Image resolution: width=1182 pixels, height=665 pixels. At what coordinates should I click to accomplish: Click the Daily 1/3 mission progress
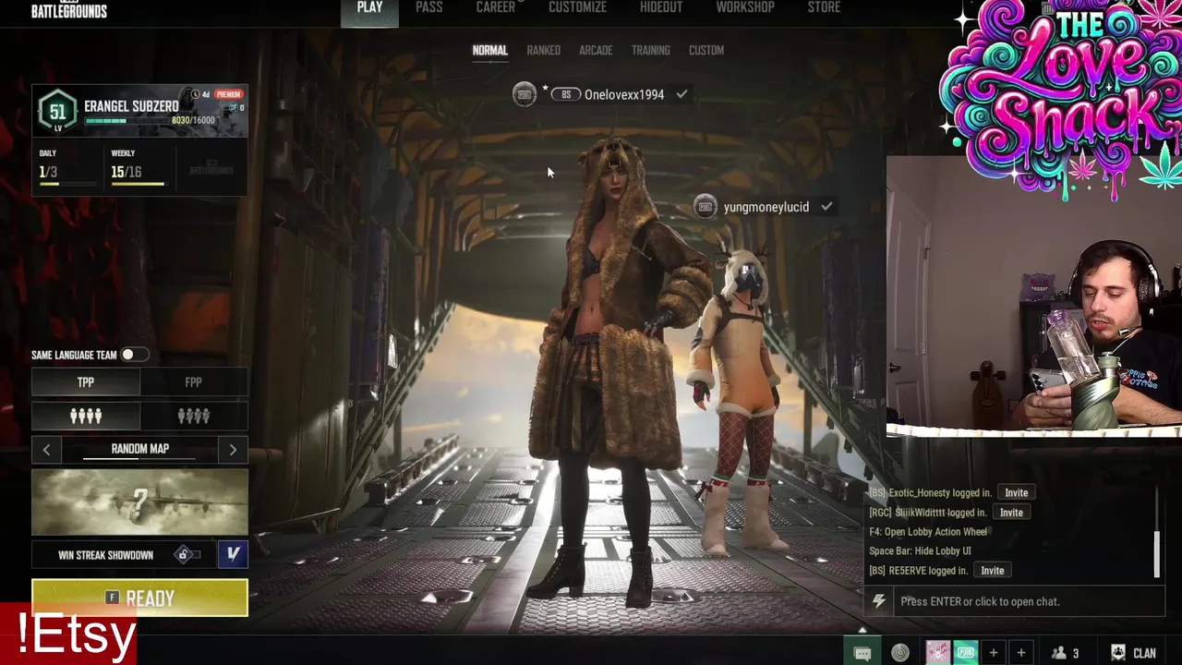[67, 170]
